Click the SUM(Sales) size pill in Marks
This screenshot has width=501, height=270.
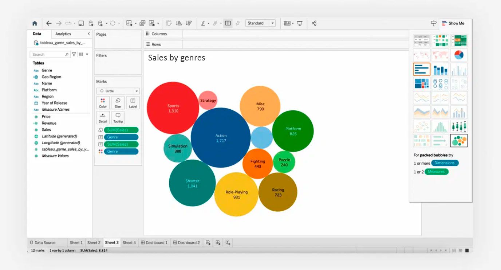point(121,130)
